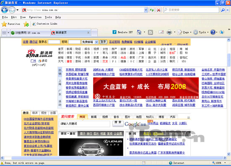Viewport: 231px width, 166px height.
Task: Switch to the IT.com.cn tab
Action: (30, 33)
